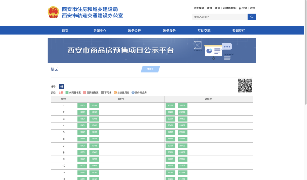
Task: Click 注册 to register
Action: (x=253, y=8)
